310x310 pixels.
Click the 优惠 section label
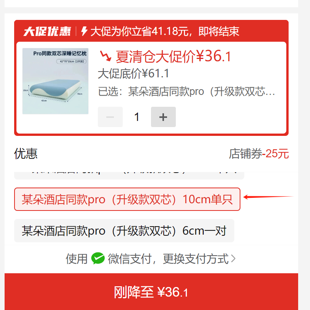coord(26,153)
